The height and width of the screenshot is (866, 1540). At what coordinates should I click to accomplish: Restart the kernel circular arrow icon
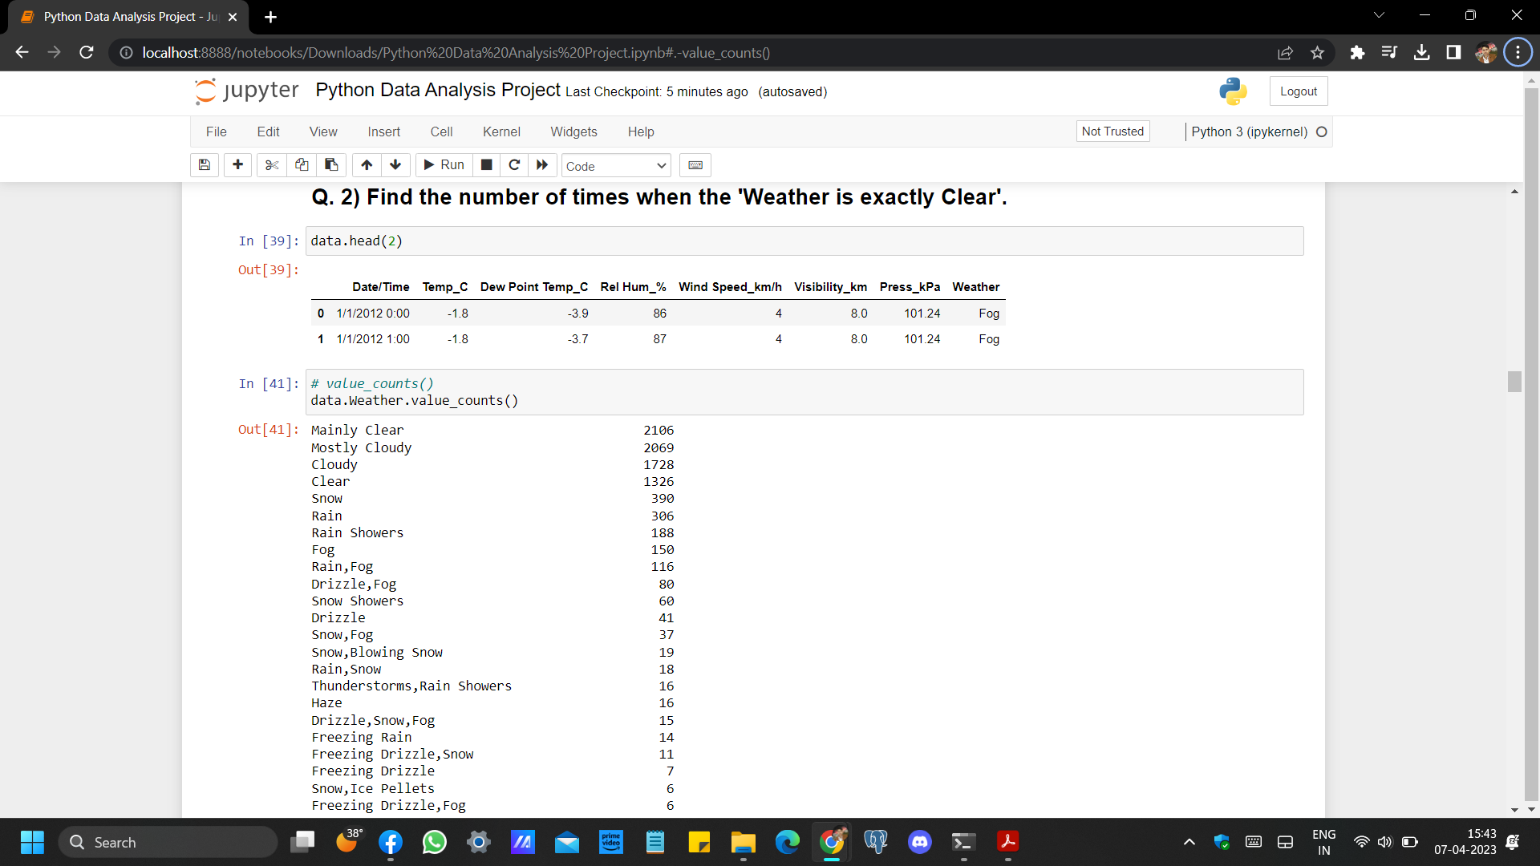[514, 165]
